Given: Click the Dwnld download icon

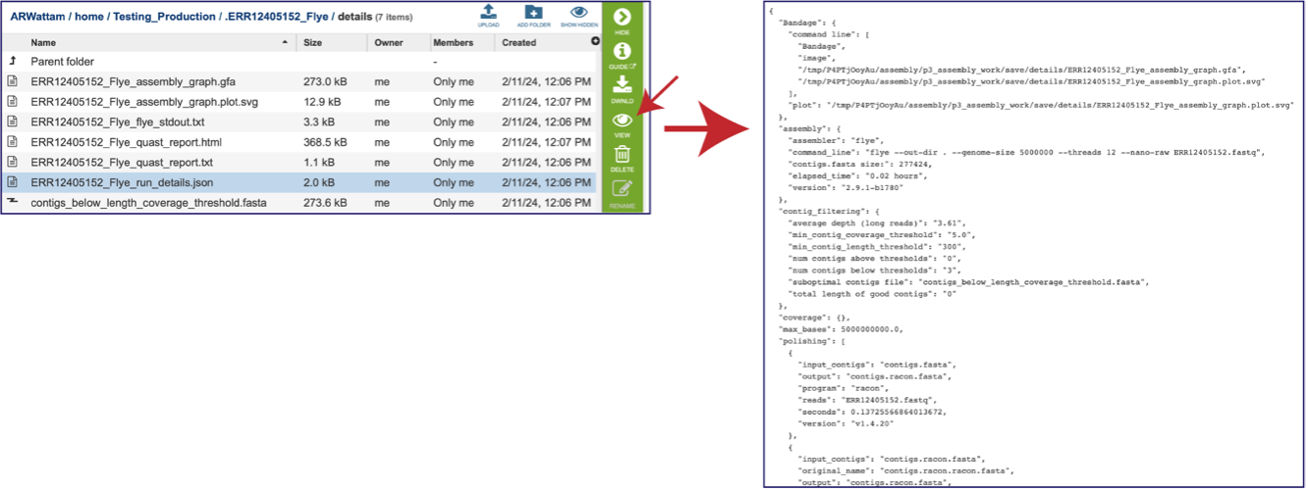Looking at the screenshot, I should tap(622, 89).
